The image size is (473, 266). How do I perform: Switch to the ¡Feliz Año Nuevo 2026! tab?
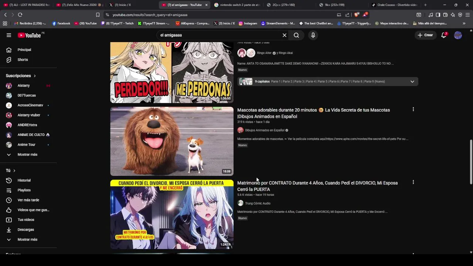tap(80, 5)
